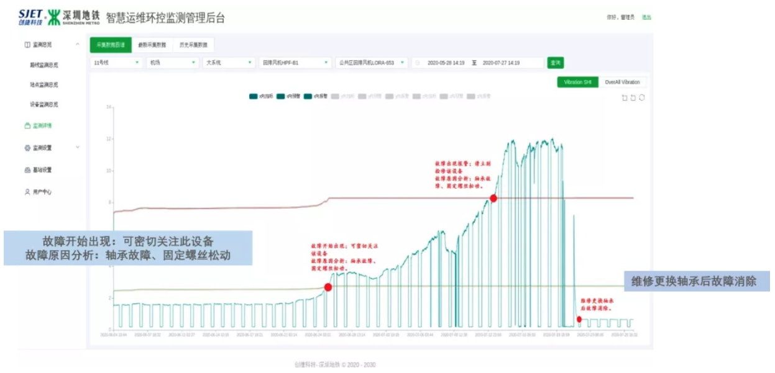Click the 基站设置 icon in sidebar
Screen dimensions: 775x373
point(27,170)
